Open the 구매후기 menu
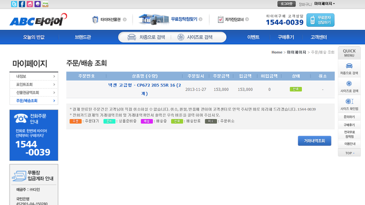Viewport: 365px width, 205px height. coord(286,37)
